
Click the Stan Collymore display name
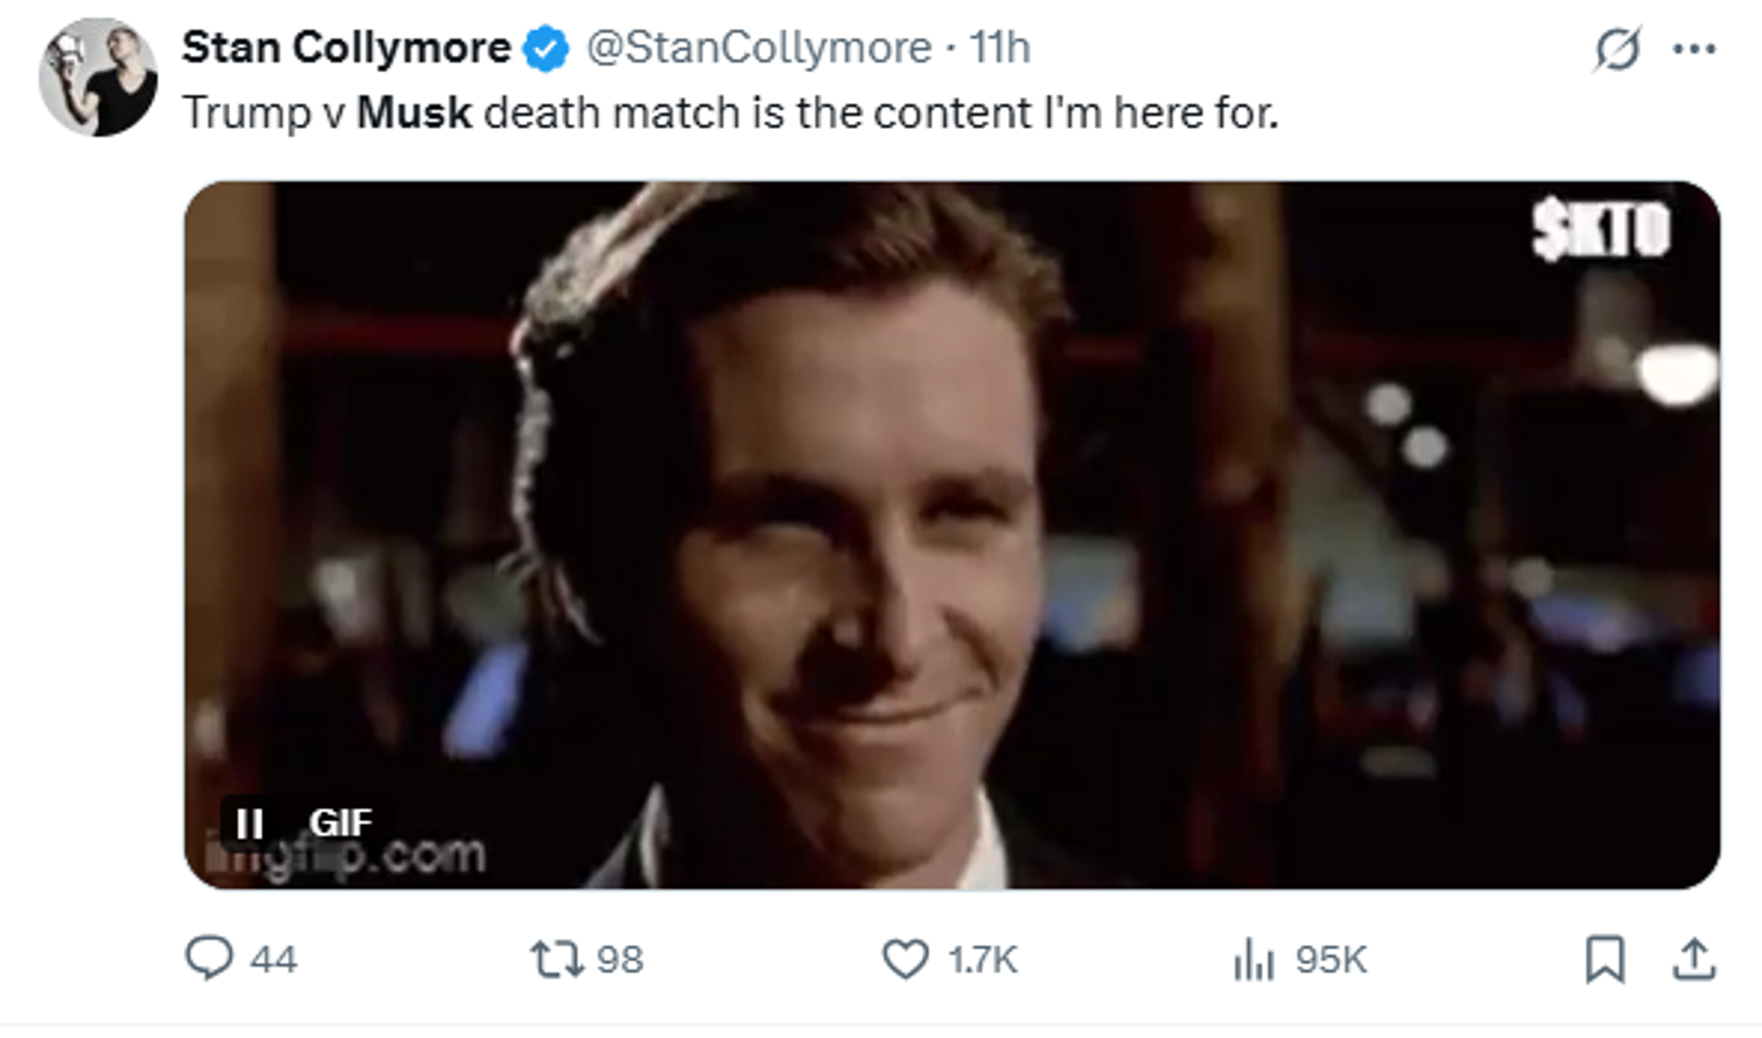(x=346, y=47)
